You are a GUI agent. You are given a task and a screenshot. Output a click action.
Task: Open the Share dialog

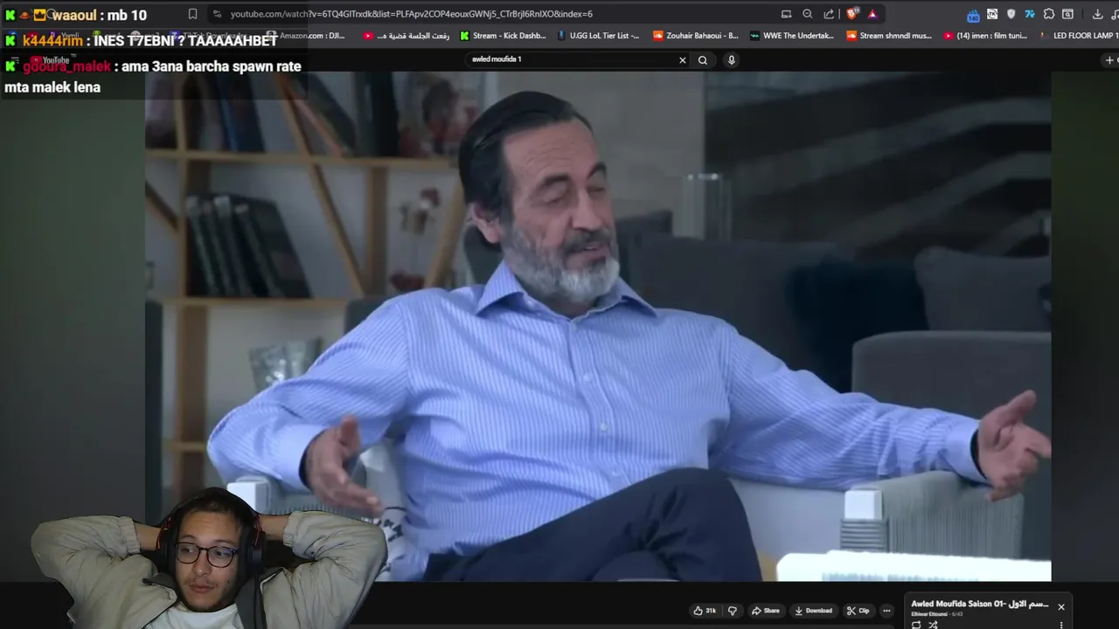[765, 611]
